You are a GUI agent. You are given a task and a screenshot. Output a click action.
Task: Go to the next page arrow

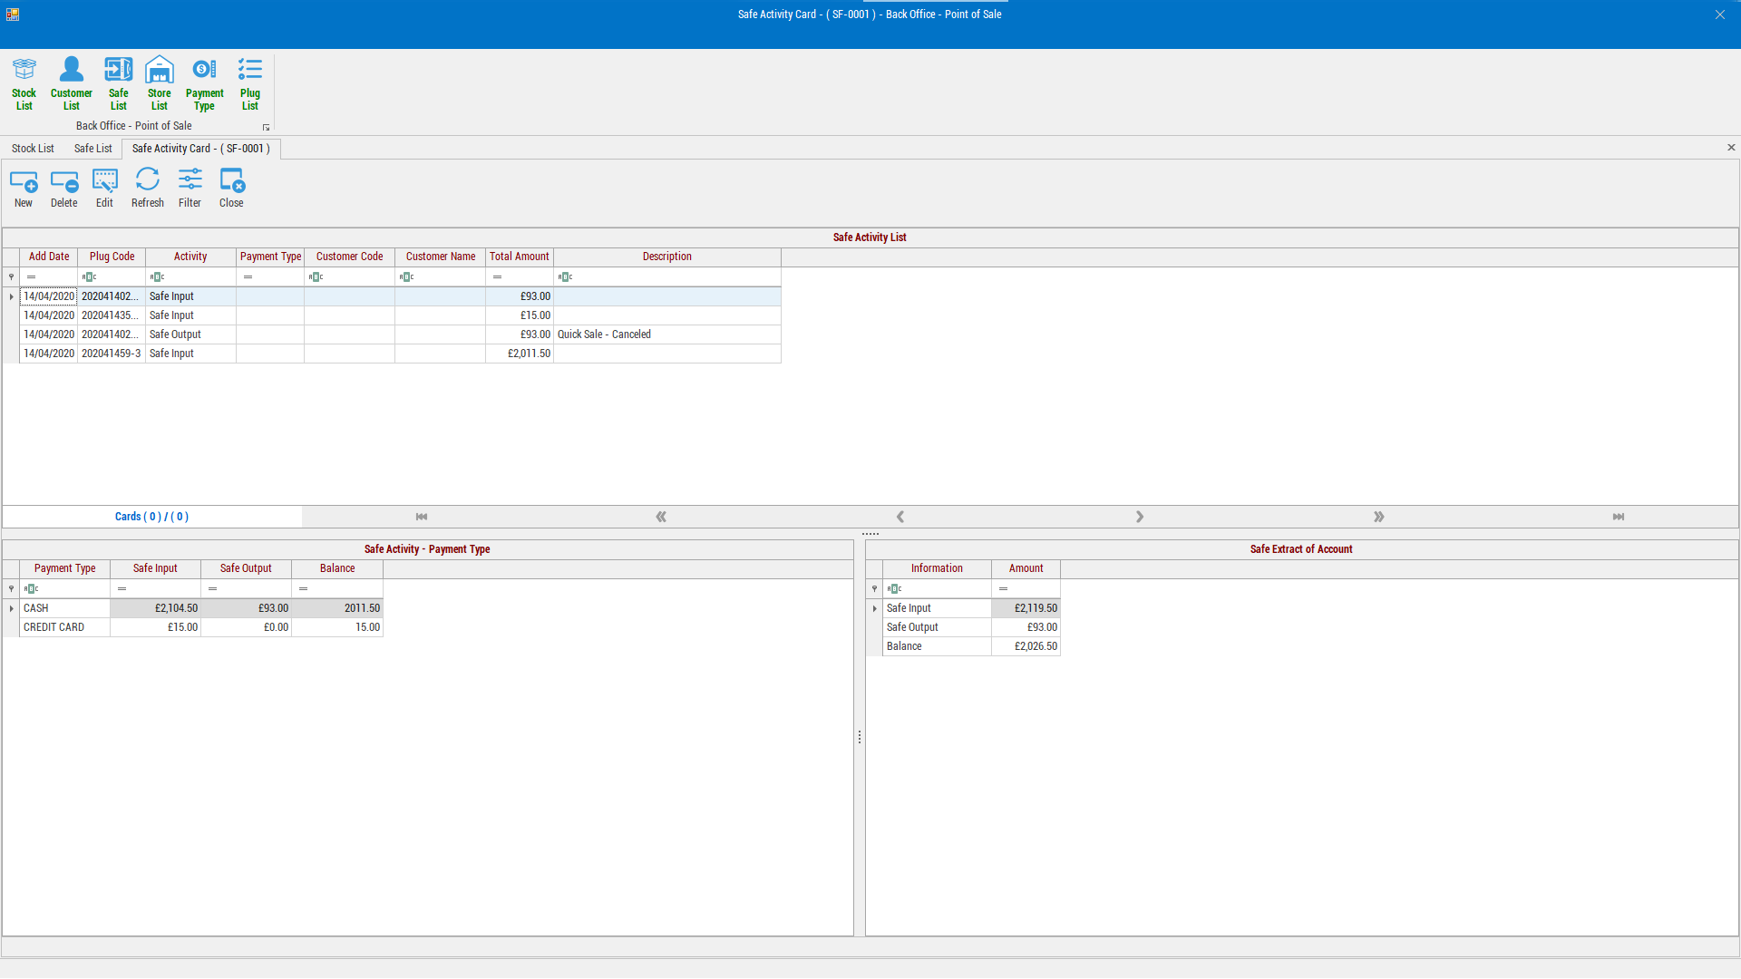point(1378,517)
